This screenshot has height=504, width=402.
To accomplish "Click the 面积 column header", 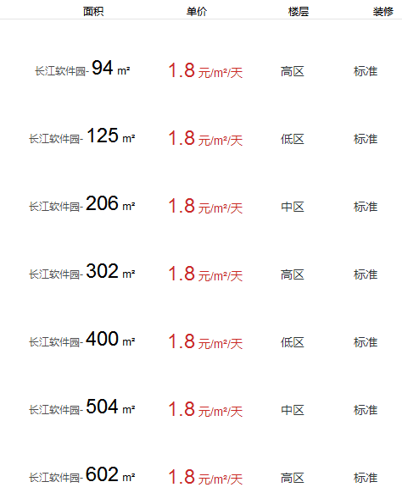I will 93,12.
